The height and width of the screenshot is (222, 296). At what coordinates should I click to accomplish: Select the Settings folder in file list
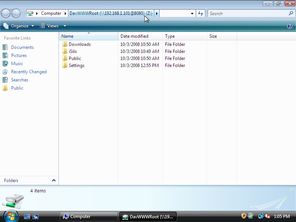click(x=76, y=65)
